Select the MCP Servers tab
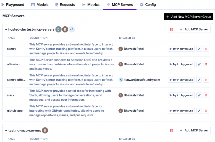 (120, 5)
